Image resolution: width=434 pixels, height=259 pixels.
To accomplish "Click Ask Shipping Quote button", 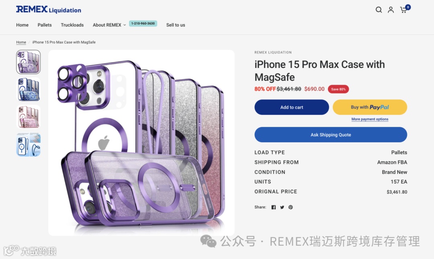I will click(x=331, y=135).
